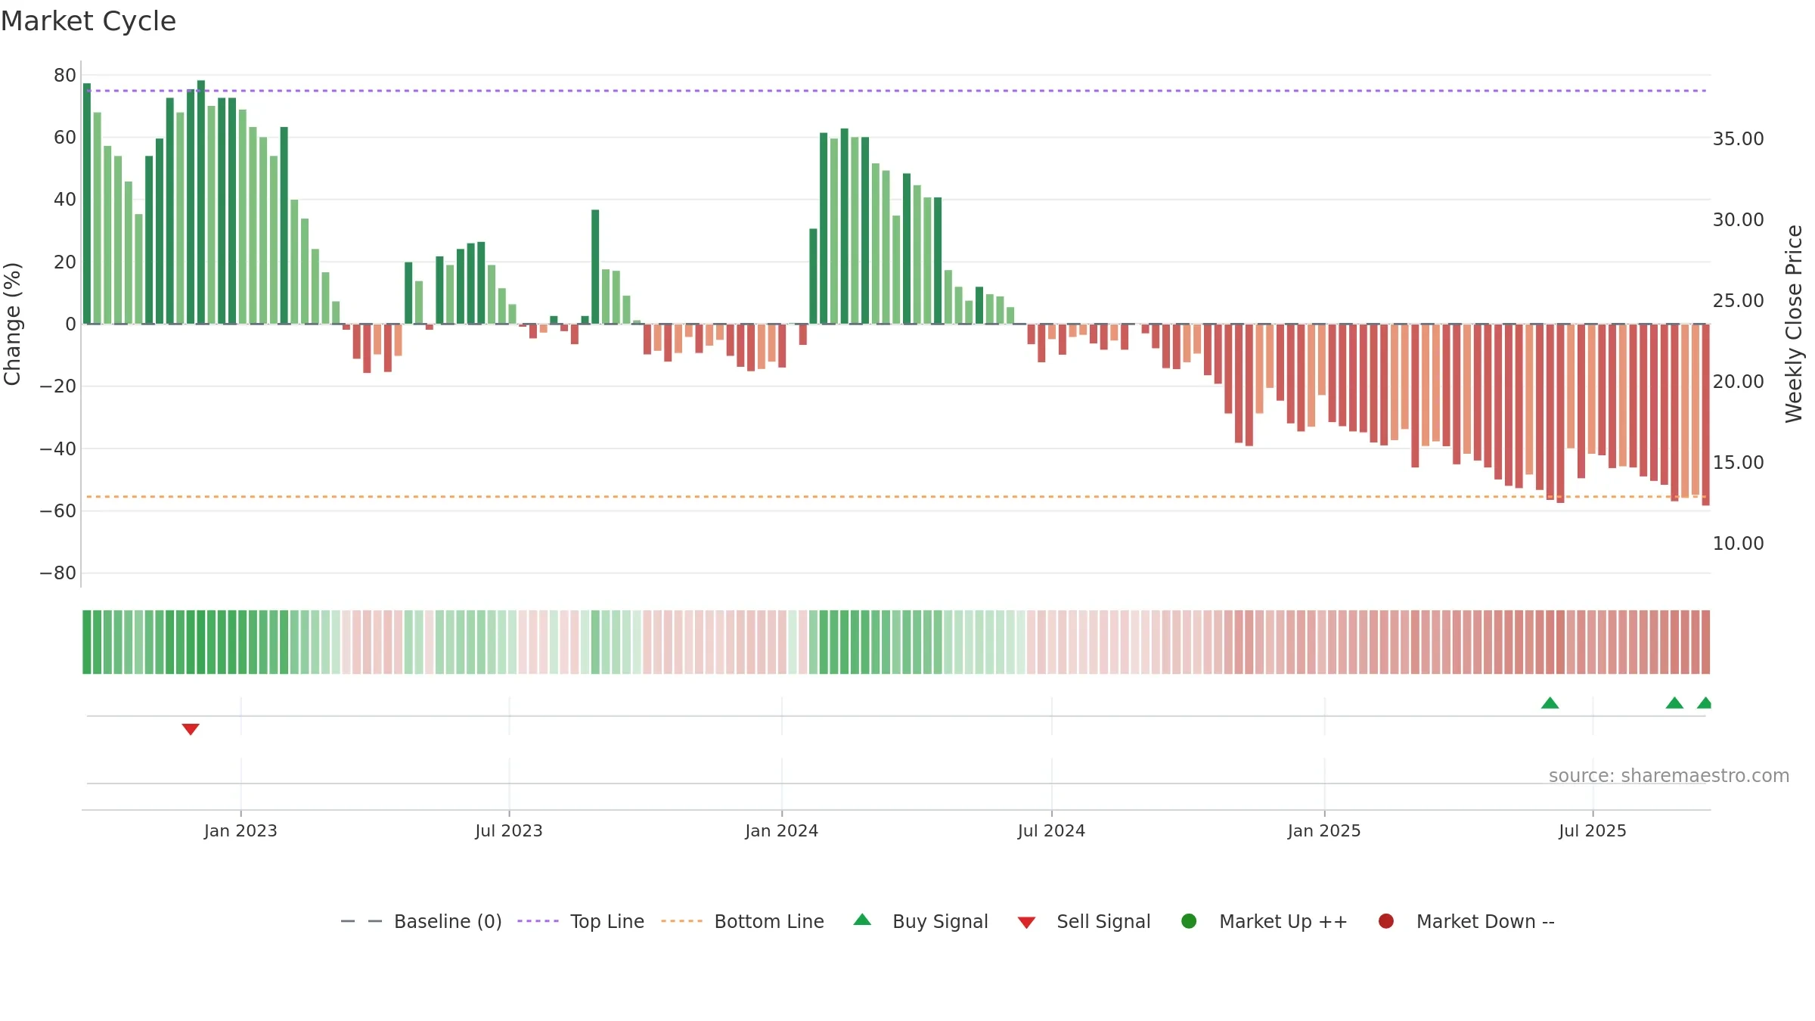Image resolution: width=1815 pixels, height=1021 pixels.
Task: Click the red Sell Signal legend triangle icon
Action: click(1026, 923)
